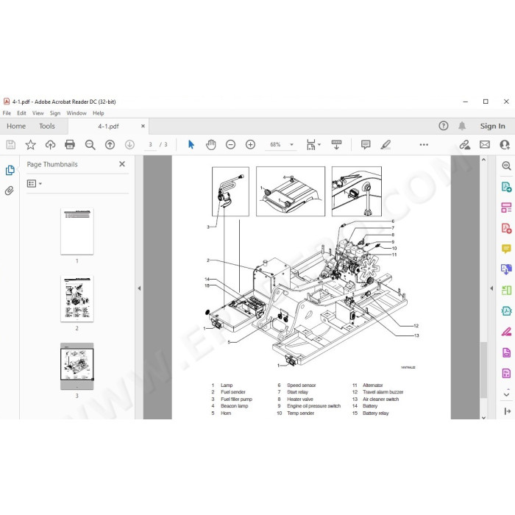Screen dimensions: 515x515
Task: Open Combine Files tool icon
Action: (x=506, y=269)
